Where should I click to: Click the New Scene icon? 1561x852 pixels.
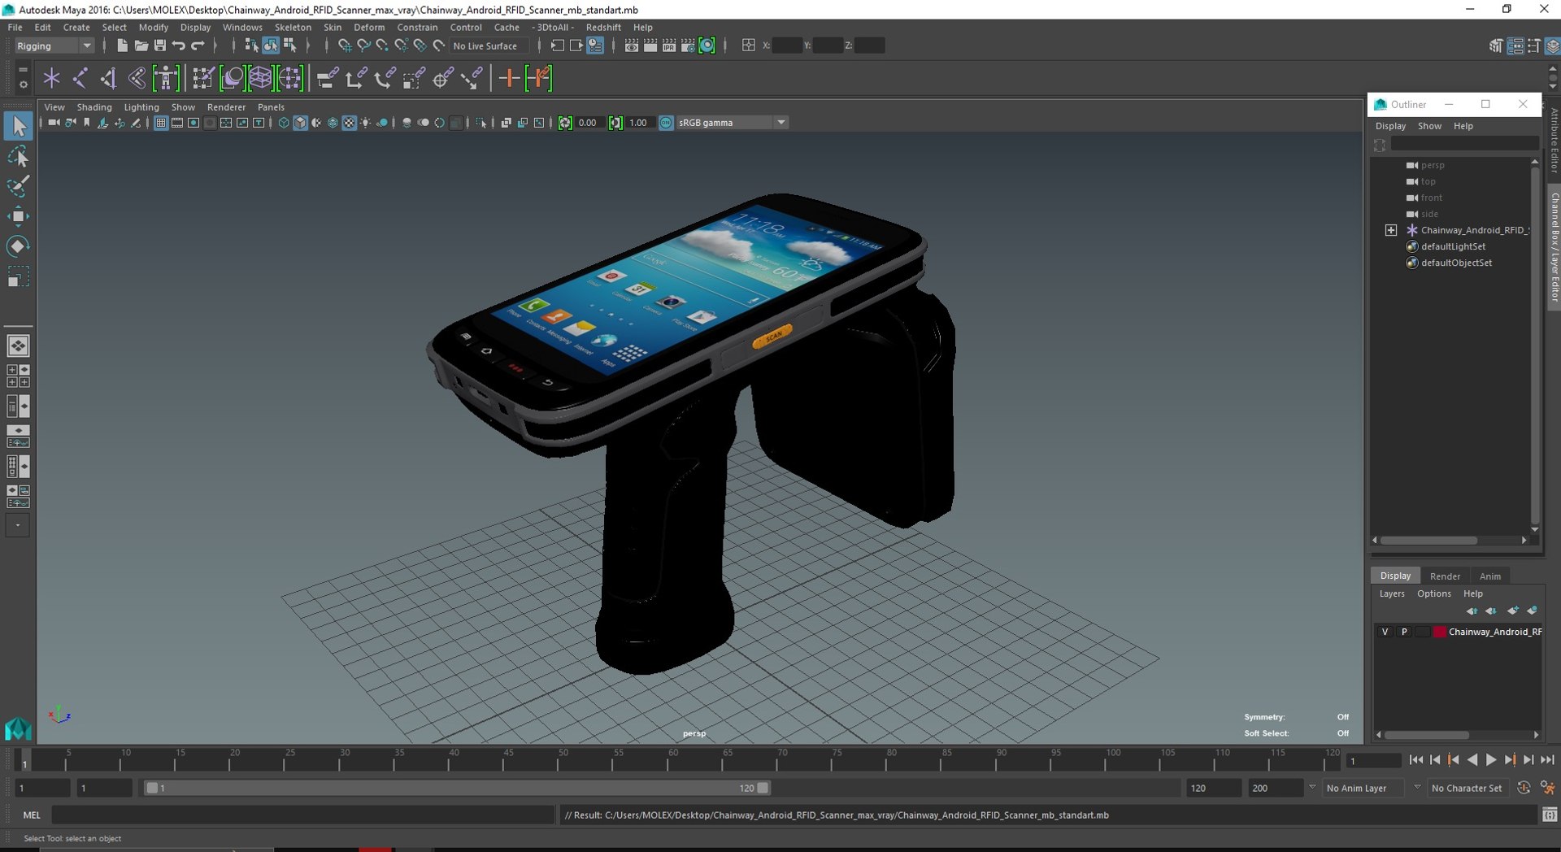(x=122, y=46)
